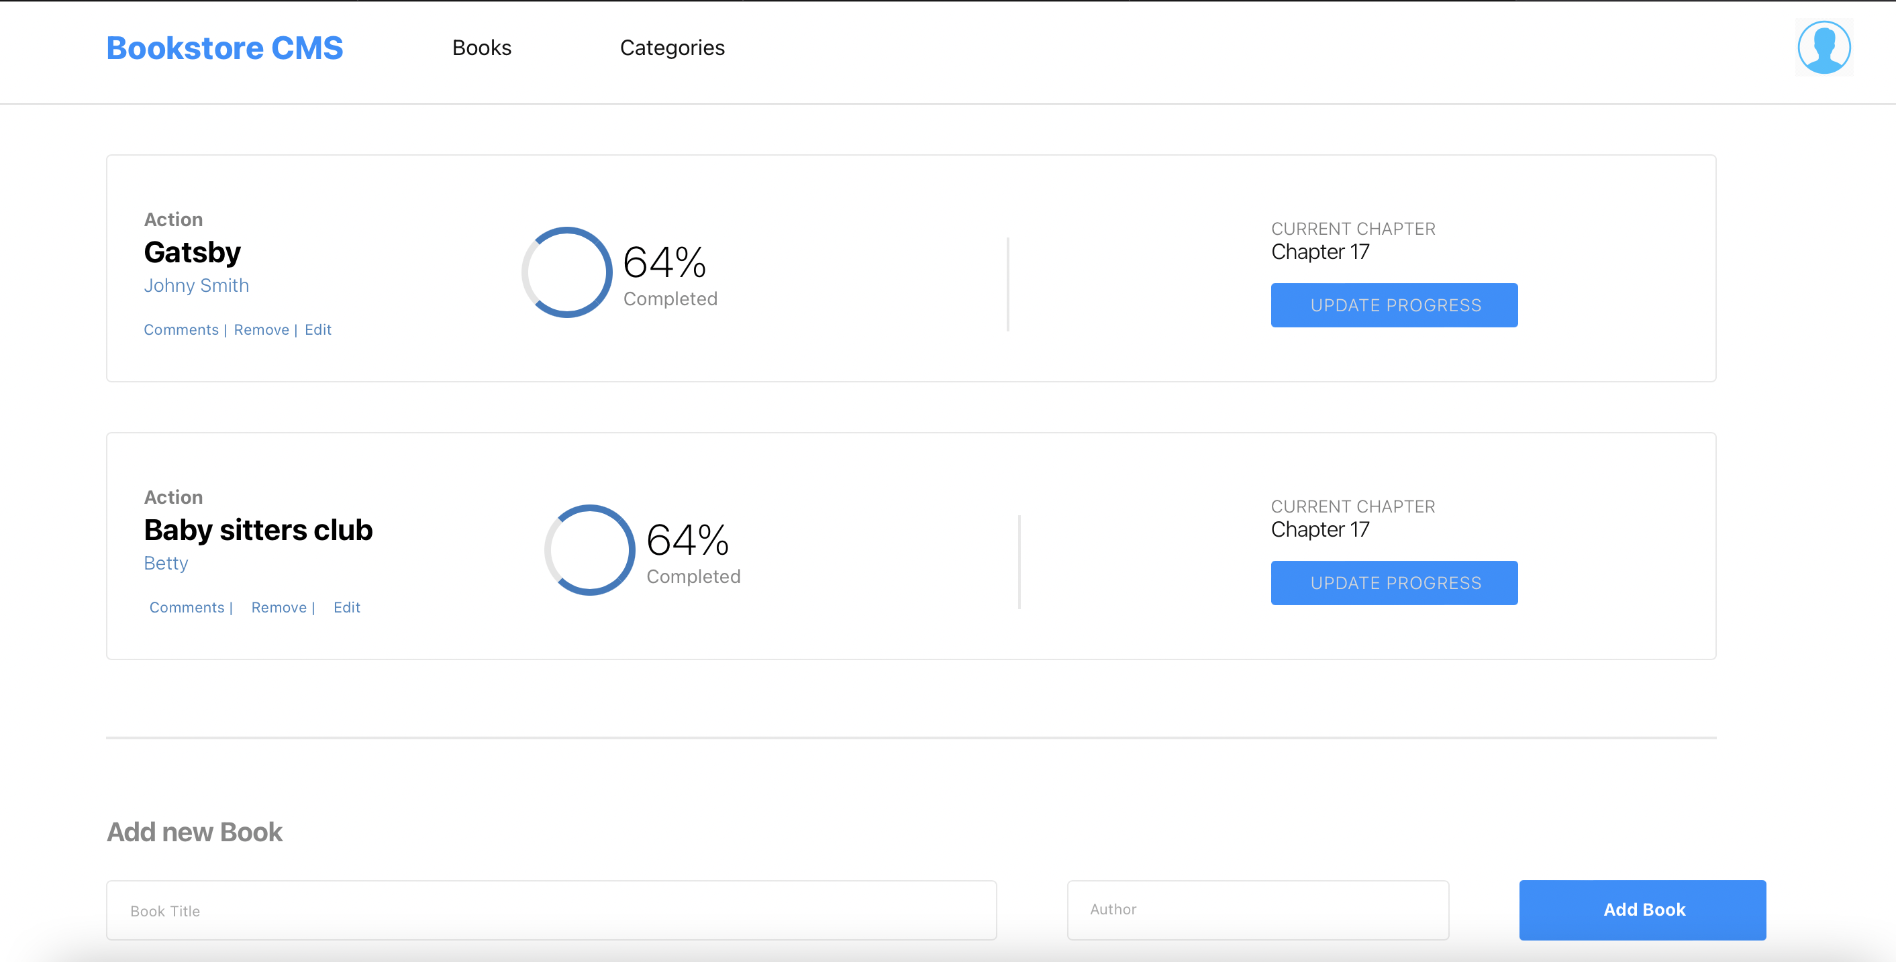The height and width of the screenshot is (962, 1896).
Task: Open the Categories nav item
Action: coord(672,48)
